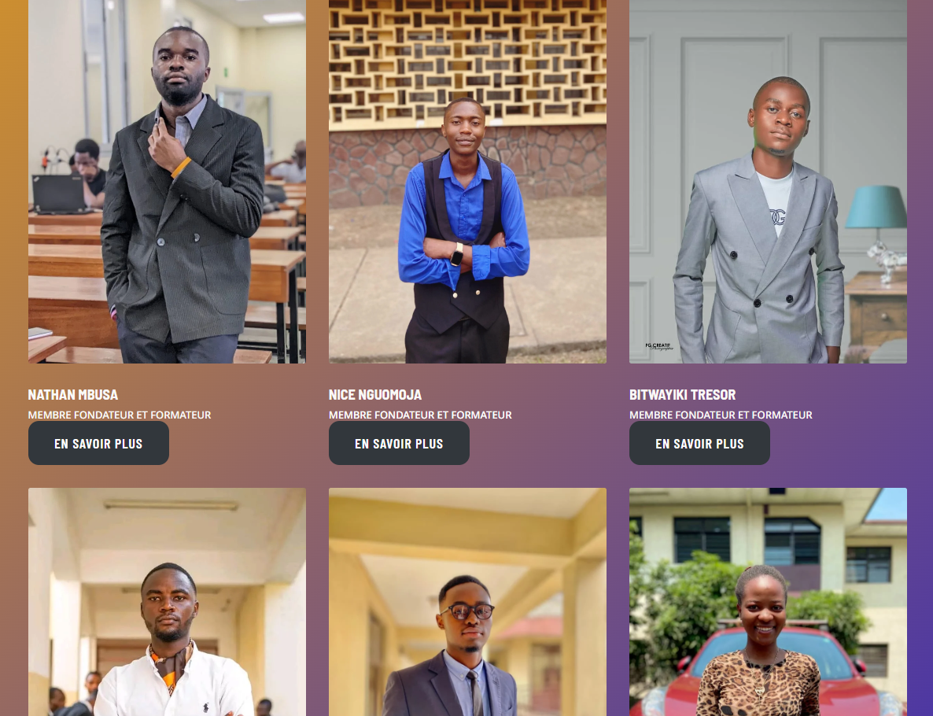Click the Nice Nguomoja name heading

(375, 395)
